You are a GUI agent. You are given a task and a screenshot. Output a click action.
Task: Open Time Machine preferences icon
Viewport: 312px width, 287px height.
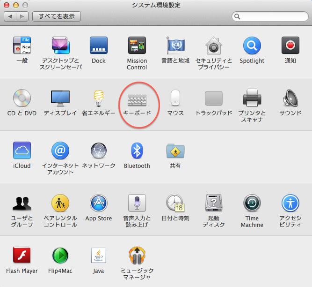[252, 203]
